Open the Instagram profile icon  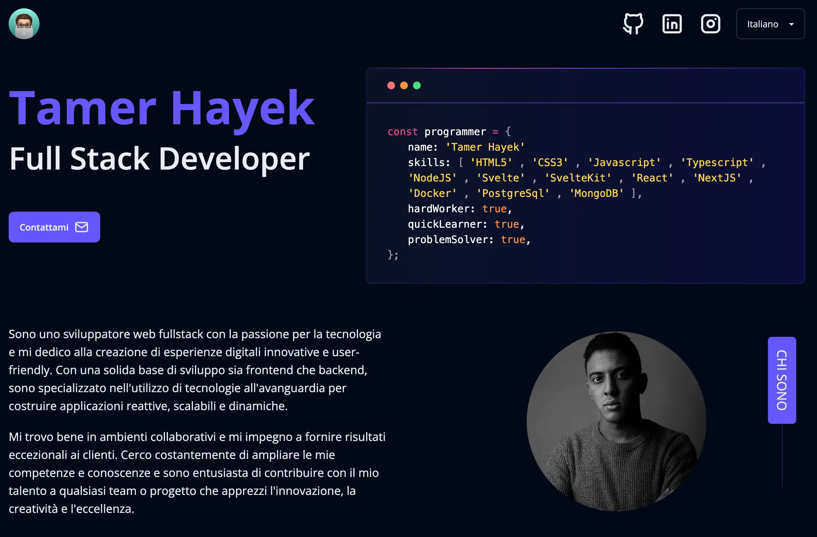point(710,24)
